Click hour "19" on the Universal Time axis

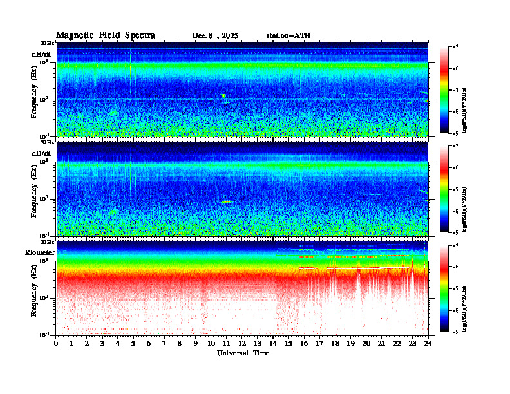tap(350, 344)
